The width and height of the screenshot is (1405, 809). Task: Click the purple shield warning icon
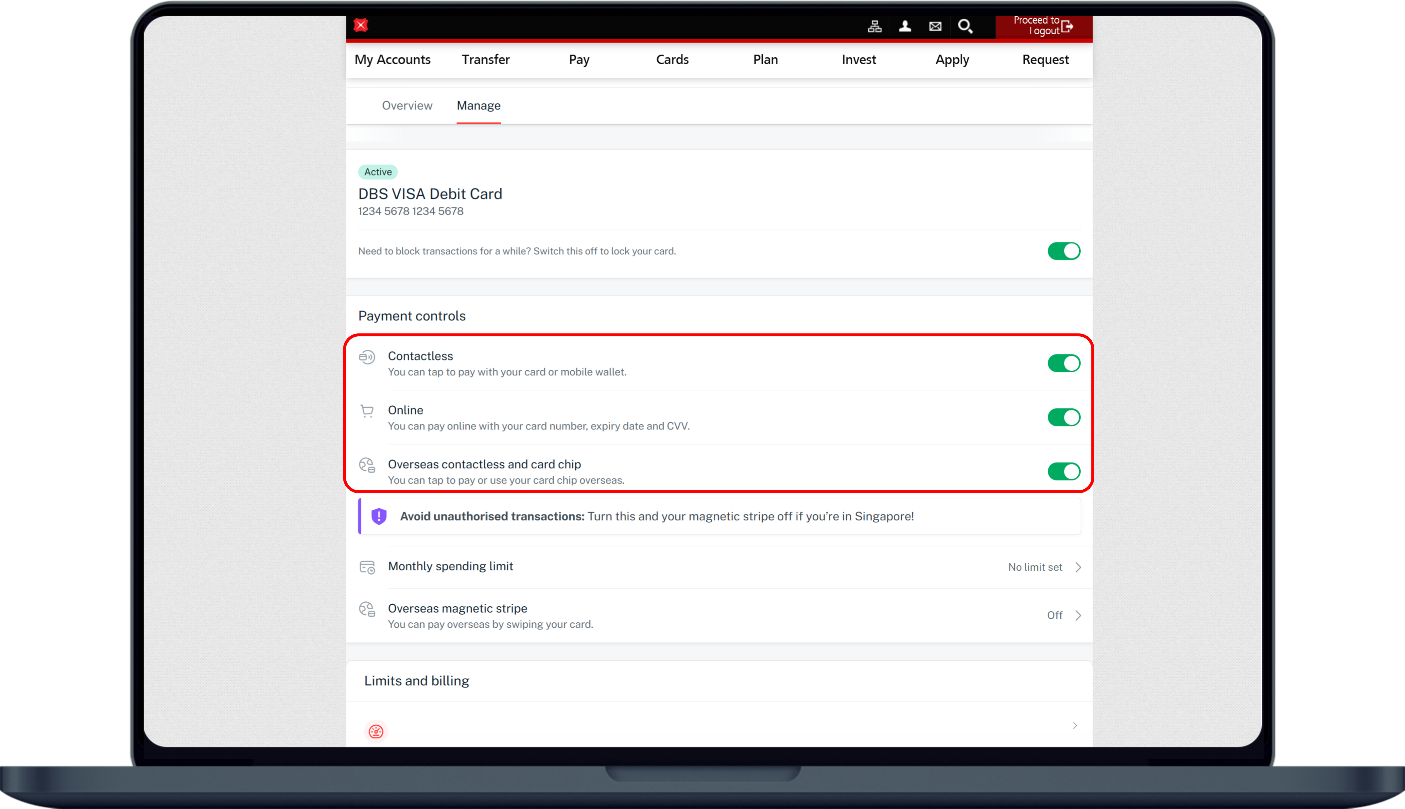tap(379, 516)
